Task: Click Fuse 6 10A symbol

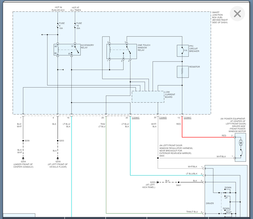Action: click(58, 26)
